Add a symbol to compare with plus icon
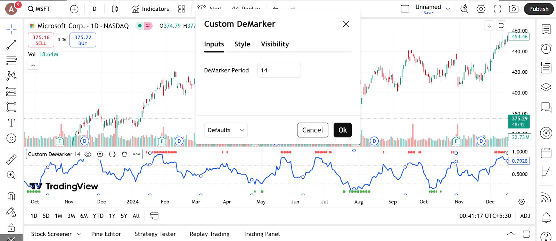556x241 pixels. click(x=74, y=9)
